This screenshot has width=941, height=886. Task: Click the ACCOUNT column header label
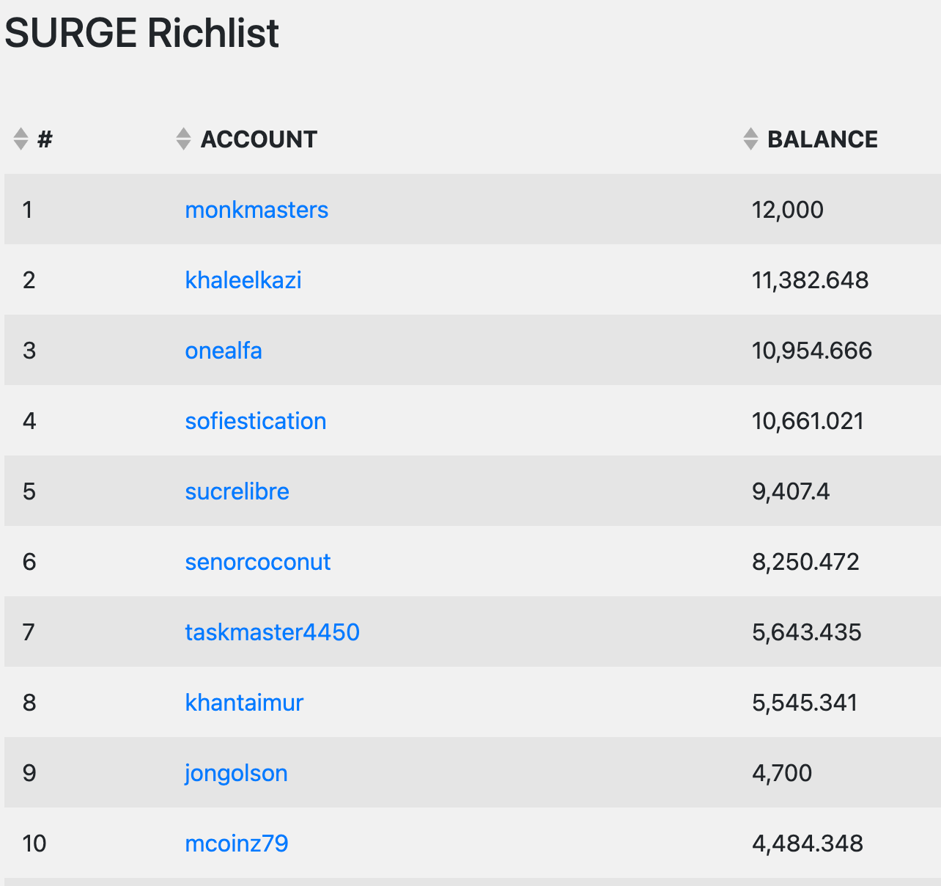tap(259, 139)
